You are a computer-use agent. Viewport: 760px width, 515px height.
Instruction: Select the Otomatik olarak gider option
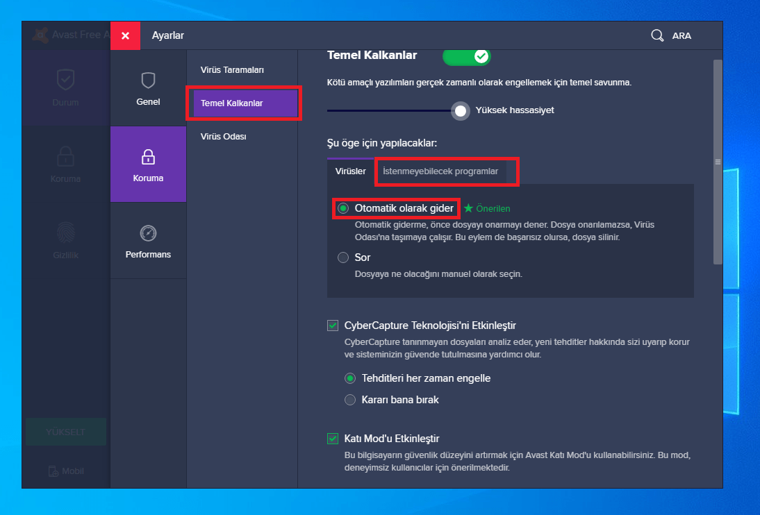pyautogui.click(x=343, y=208)
